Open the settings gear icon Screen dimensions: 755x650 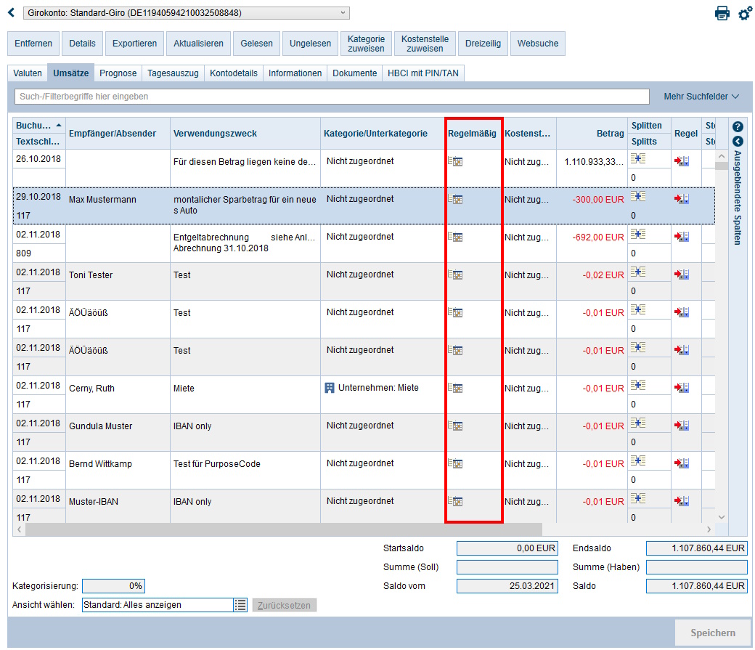[745, 13]
